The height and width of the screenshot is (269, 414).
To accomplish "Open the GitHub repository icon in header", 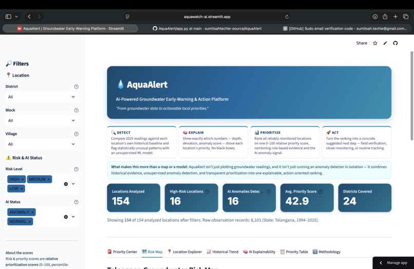I will click(x=396, y=43).
